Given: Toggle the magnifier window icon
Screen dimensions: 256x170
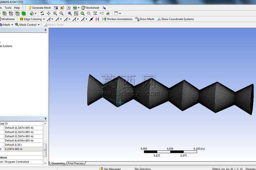Looking at the screenshot, I should coord(76,14).
